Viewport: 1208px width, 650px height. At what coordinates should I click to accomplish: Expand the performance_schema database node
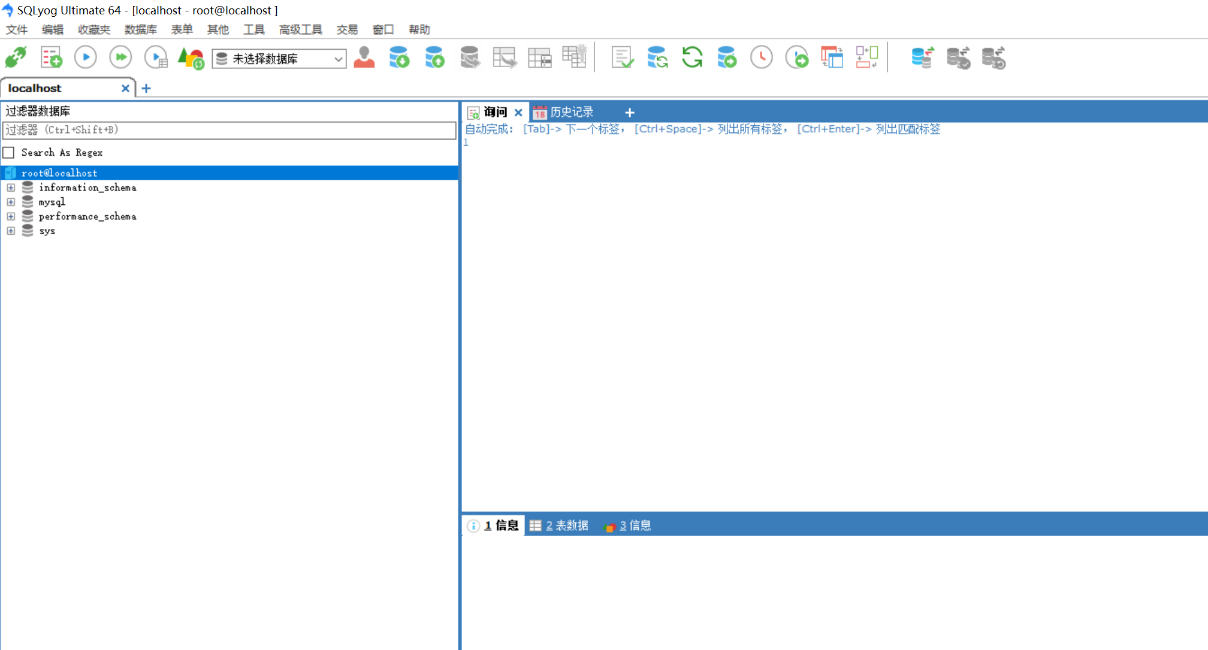(x=11, y=216)
